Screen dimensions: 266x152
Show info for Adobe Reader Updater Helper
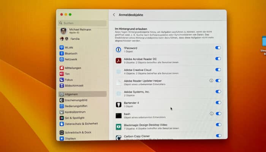tap(211, 81)
